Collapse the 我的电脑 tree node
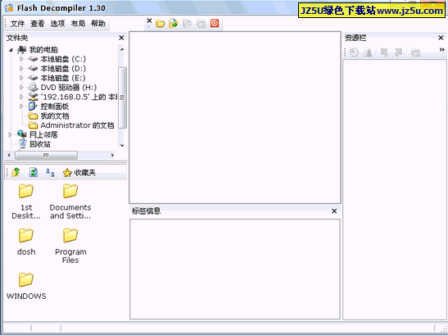448x335 pixels. [11, 50]
